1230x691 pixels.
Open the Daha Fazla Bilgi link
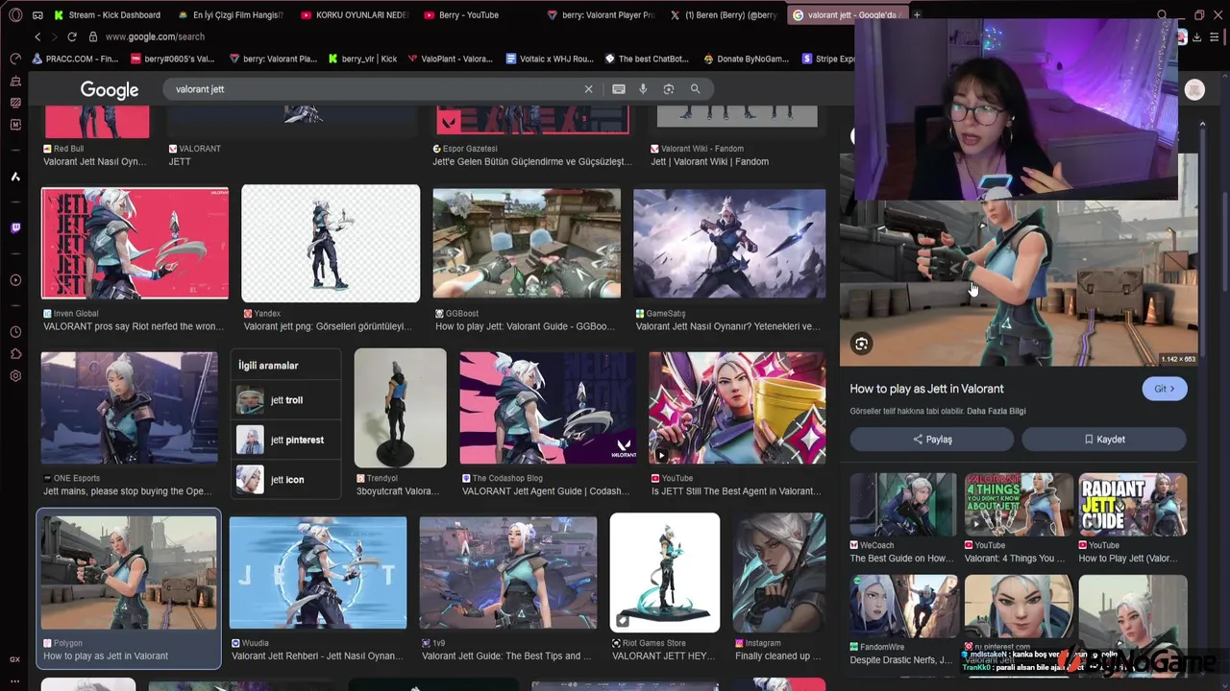click(996, 411)
